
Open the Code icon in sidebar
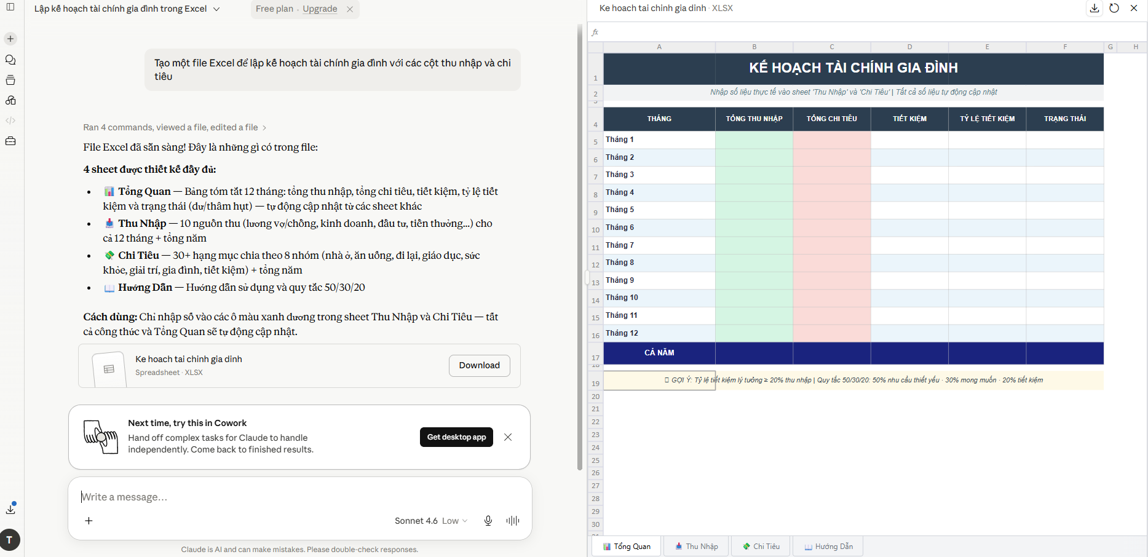pyautogui.click(x=10, y=120)
